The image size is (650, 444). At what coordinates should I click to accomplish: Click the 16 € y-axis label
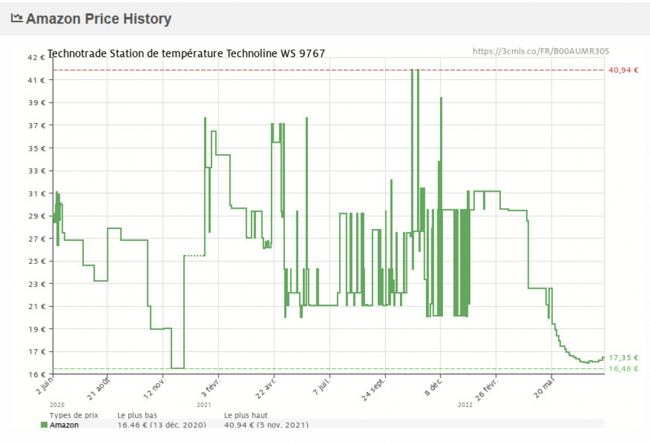click(x=36, y=374)
